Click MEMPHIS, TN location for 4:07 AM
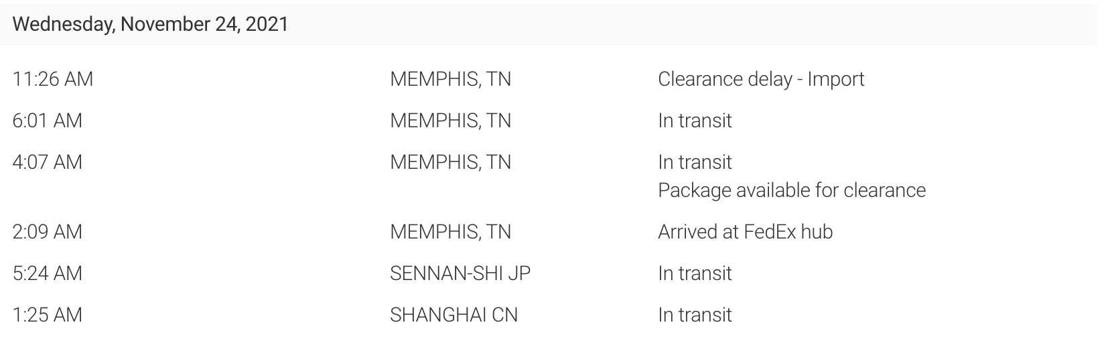Viewport: 1108px width, 343px height. pos(450,162)
